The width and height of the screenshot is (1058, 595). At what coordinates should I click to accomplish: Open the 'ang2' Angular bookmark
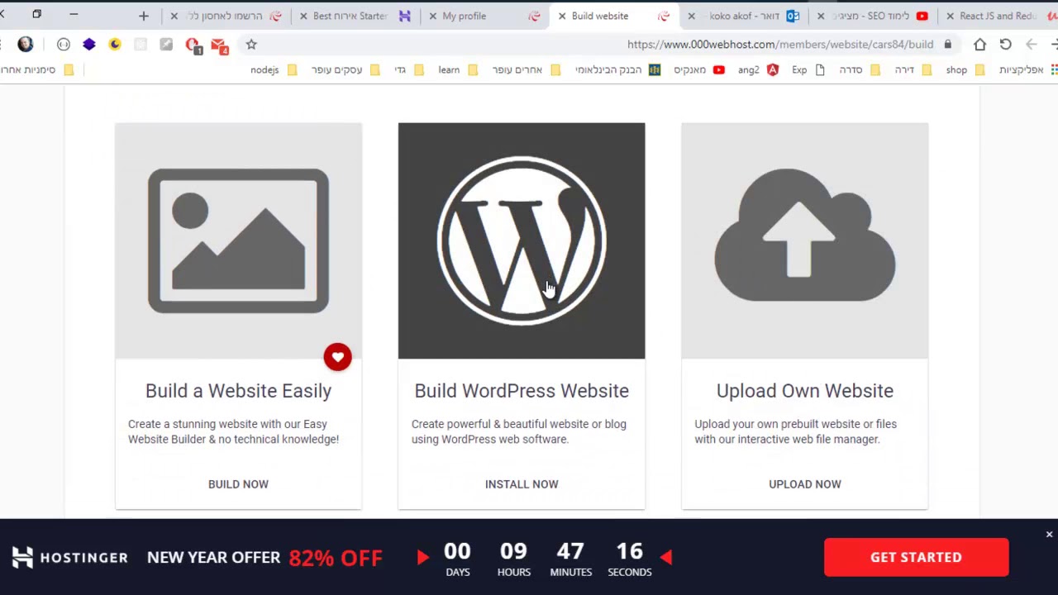pos(758,70)
